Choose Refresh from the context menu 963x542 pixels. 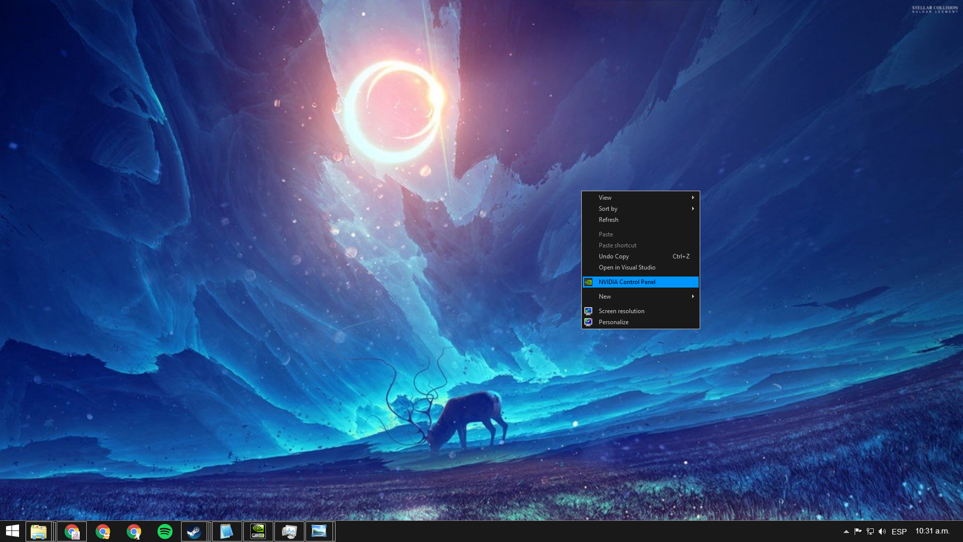(x=608, y=220)
